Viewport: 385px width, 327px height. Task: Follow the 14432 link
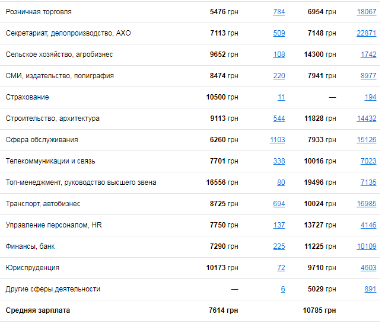tap(367, 118)
